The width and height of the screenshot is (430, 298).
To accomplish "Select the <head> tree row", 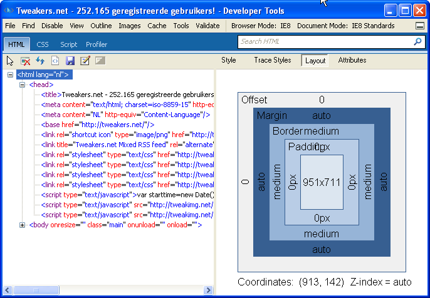I will pos(41,85).
